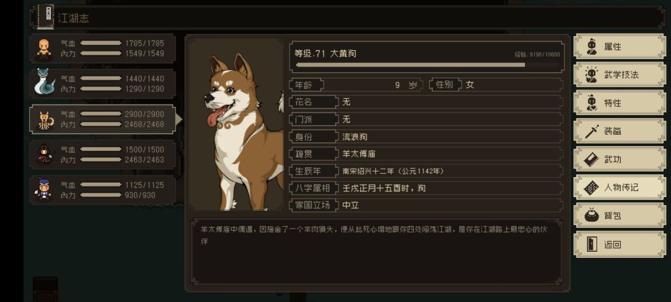The height and width of the screenshot is (302, 671).
Task: Open the 特性 traits panel
Action: [x=619, y=103]
